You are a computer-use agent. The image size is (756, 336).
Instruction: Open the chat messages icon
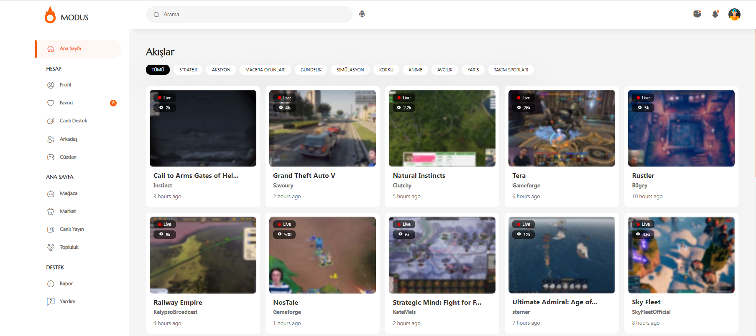click(697, 14)
